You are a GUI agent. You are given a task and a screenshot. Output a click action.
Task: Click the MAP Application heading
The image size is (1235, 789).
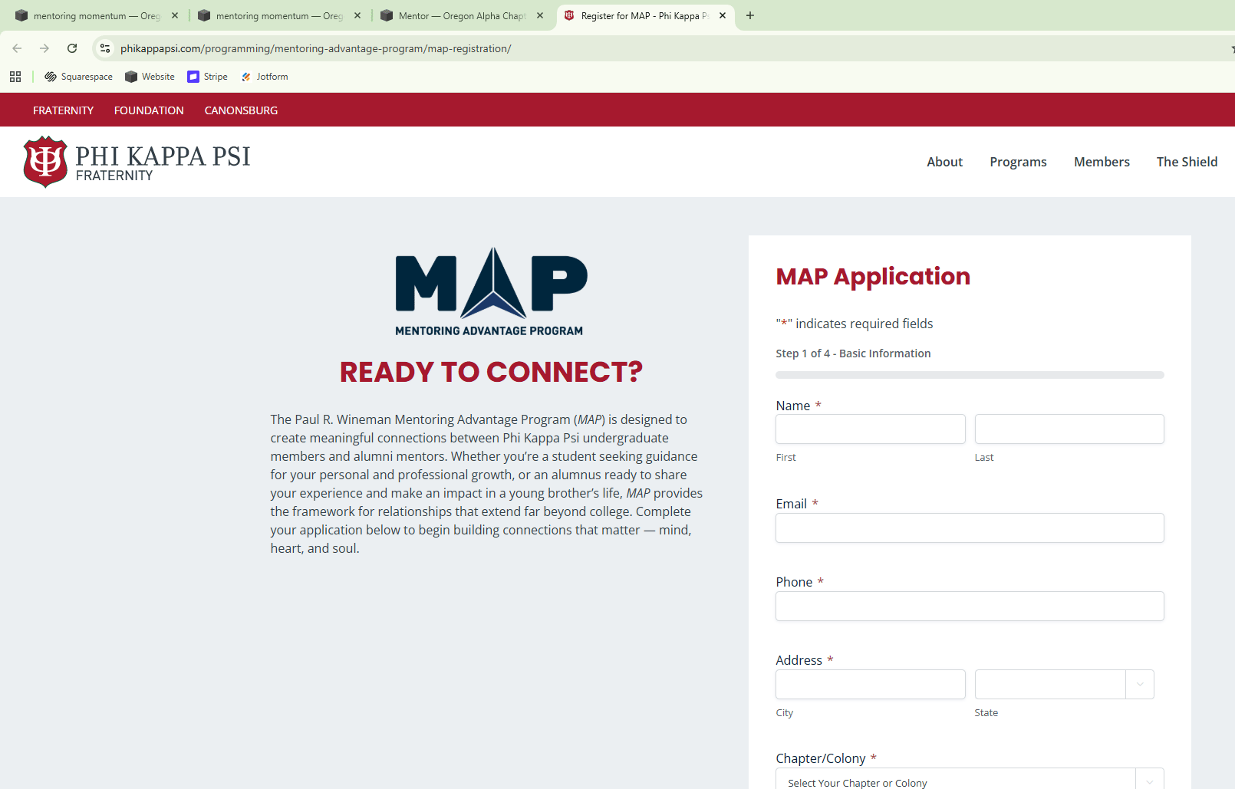(873, 276)
